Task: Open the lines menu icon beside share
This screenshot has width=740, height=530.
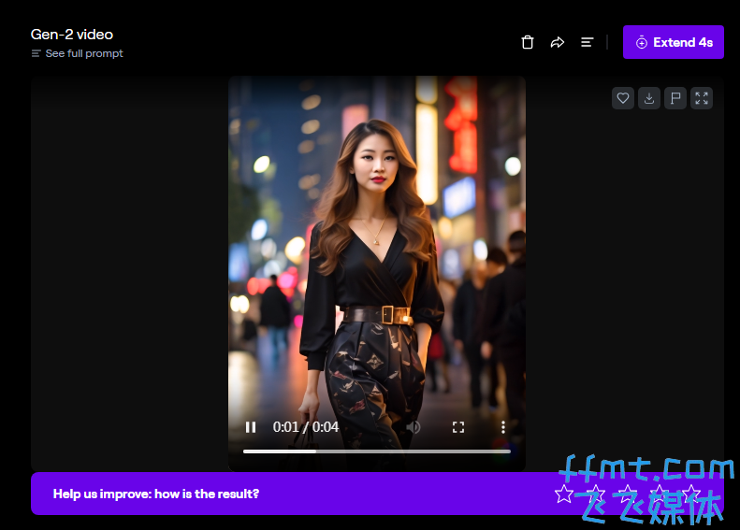Action: tap(588, 42)
